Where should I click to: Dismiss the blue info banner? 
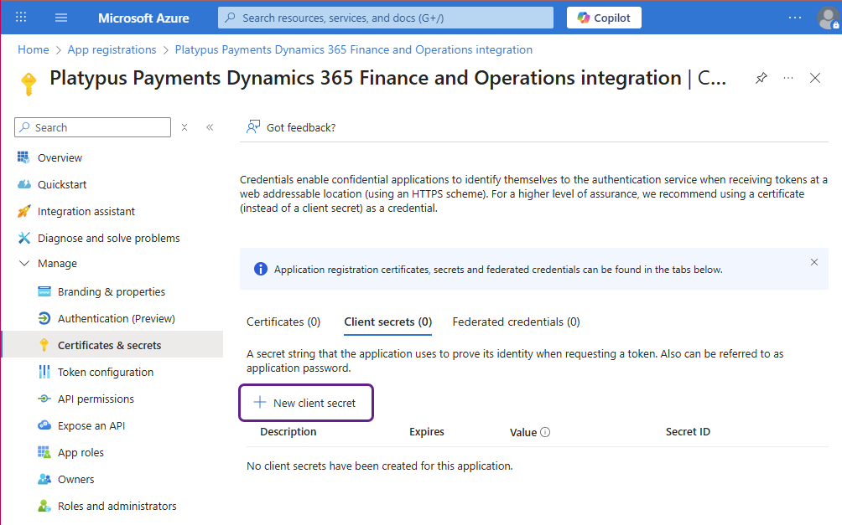click(x=813, y=262)
